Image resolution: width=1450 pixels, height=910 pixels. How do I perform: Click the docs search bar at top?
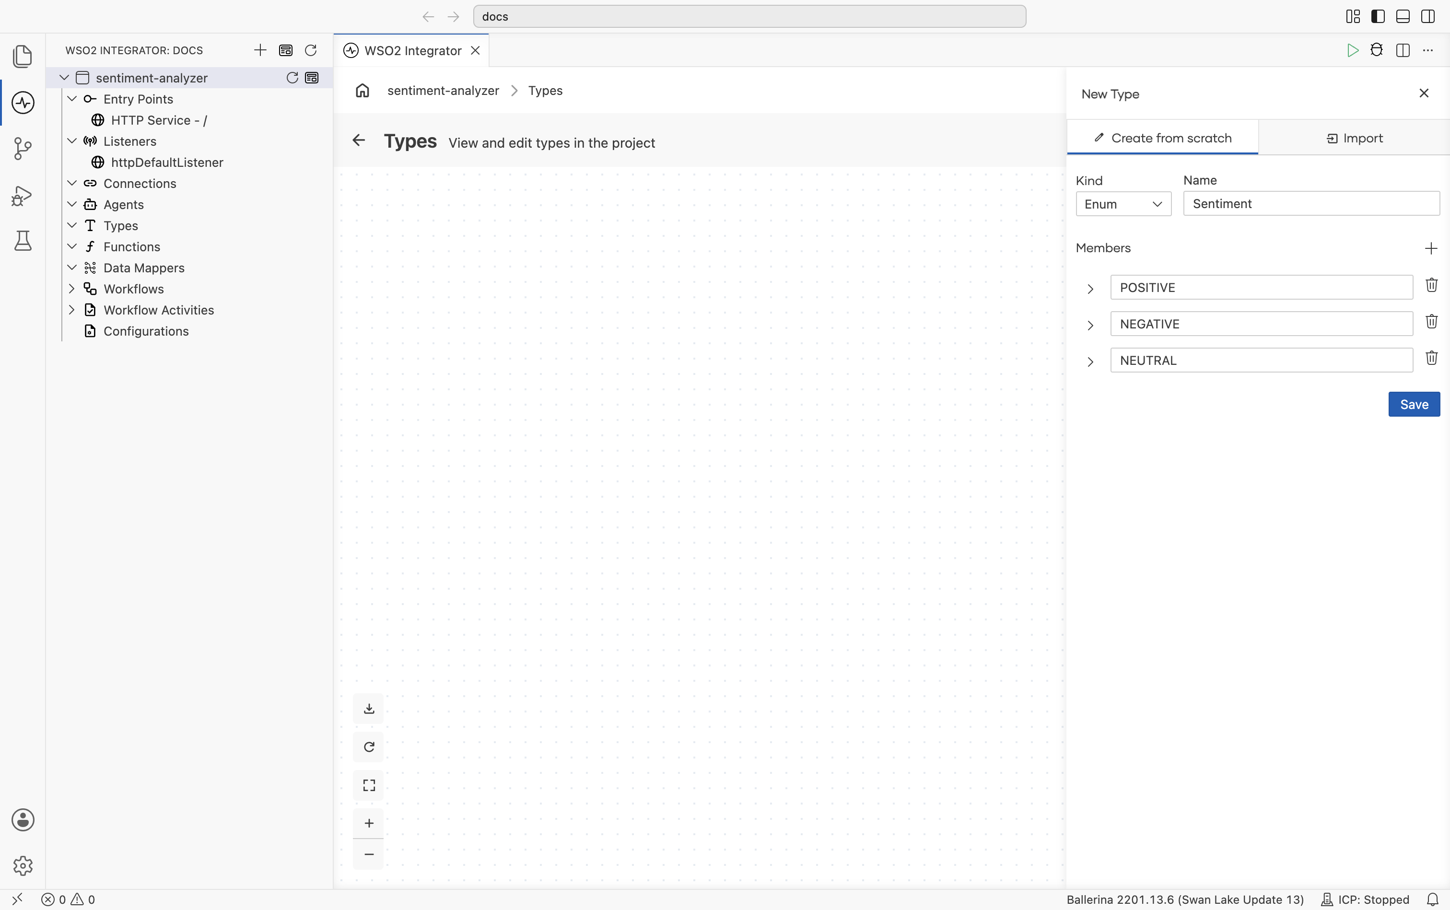(749, 16)
